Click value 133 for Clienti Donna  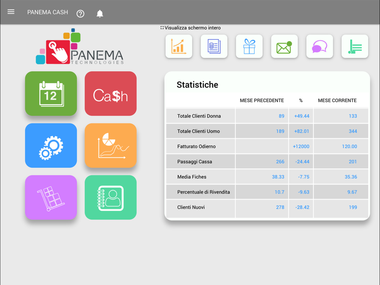(x=353, y=116)
